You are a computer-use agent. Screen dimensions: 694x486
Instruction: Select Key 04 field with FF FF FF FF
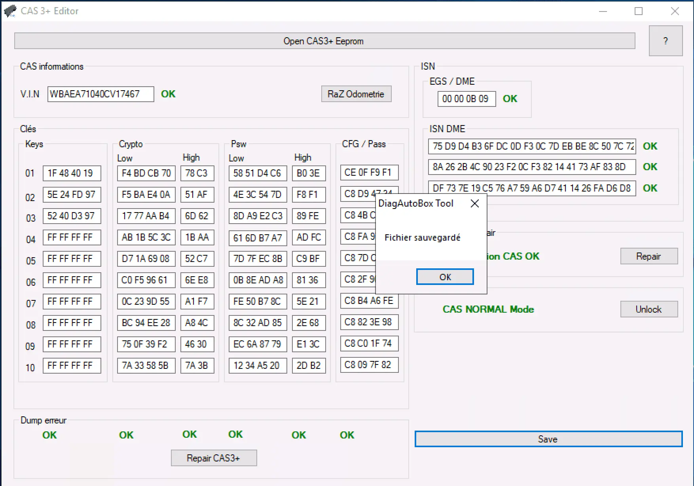point(72,237)
